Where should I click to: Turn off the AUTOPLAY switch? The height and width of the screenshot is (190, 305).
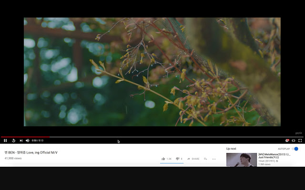click(x=295, y=149)
